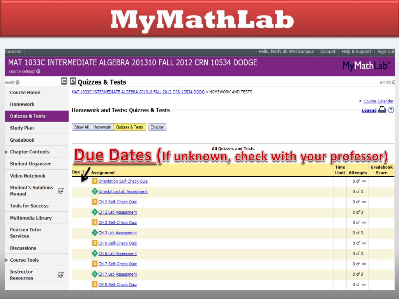399x299 pixels.
Task: Click the Chapter filter button
Action: 157,127
